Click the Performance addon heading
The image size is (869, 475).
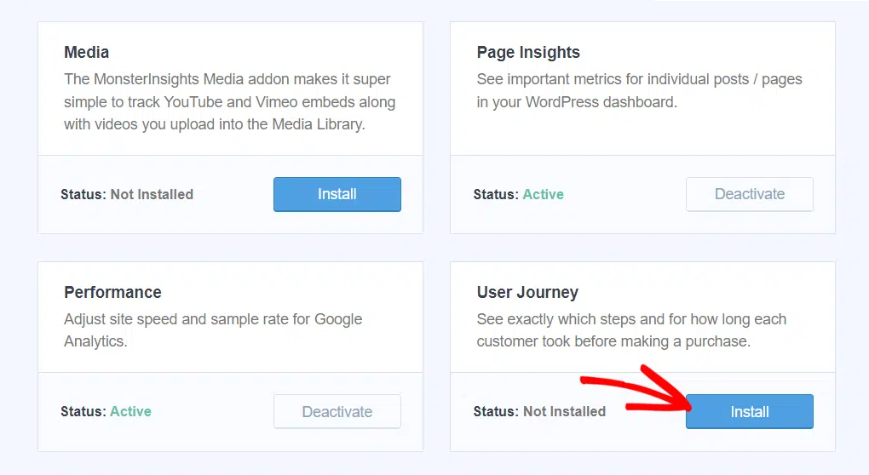point(112,292)
